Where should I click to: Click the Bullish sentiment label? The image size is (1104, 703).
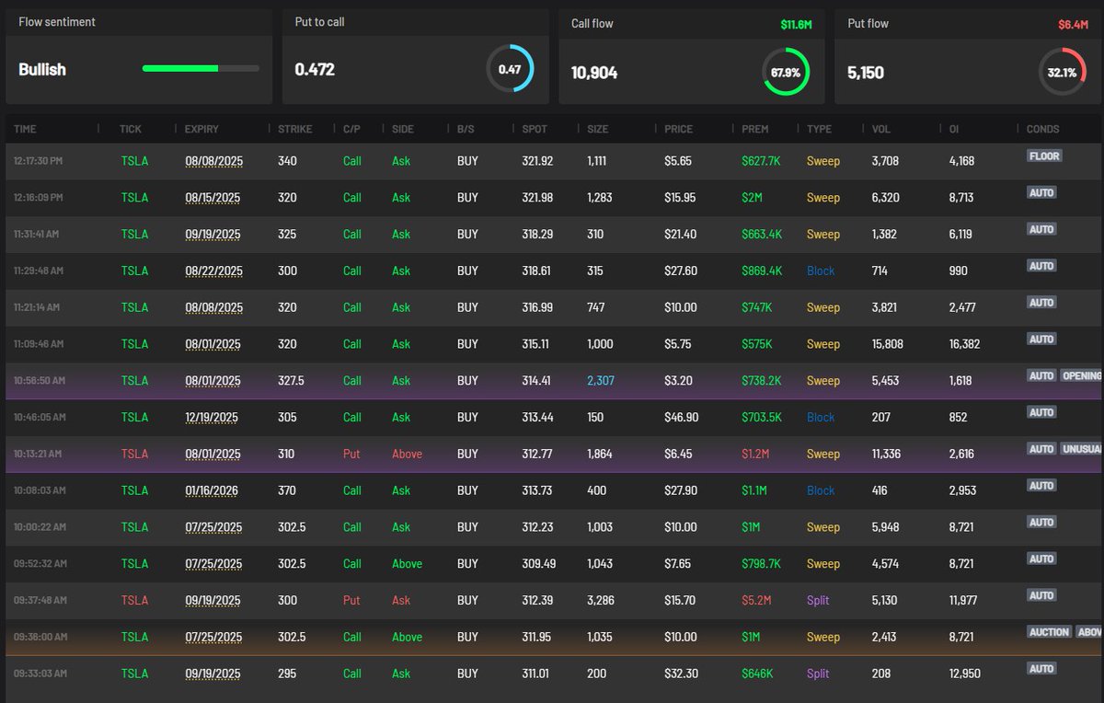pos(42,69)
